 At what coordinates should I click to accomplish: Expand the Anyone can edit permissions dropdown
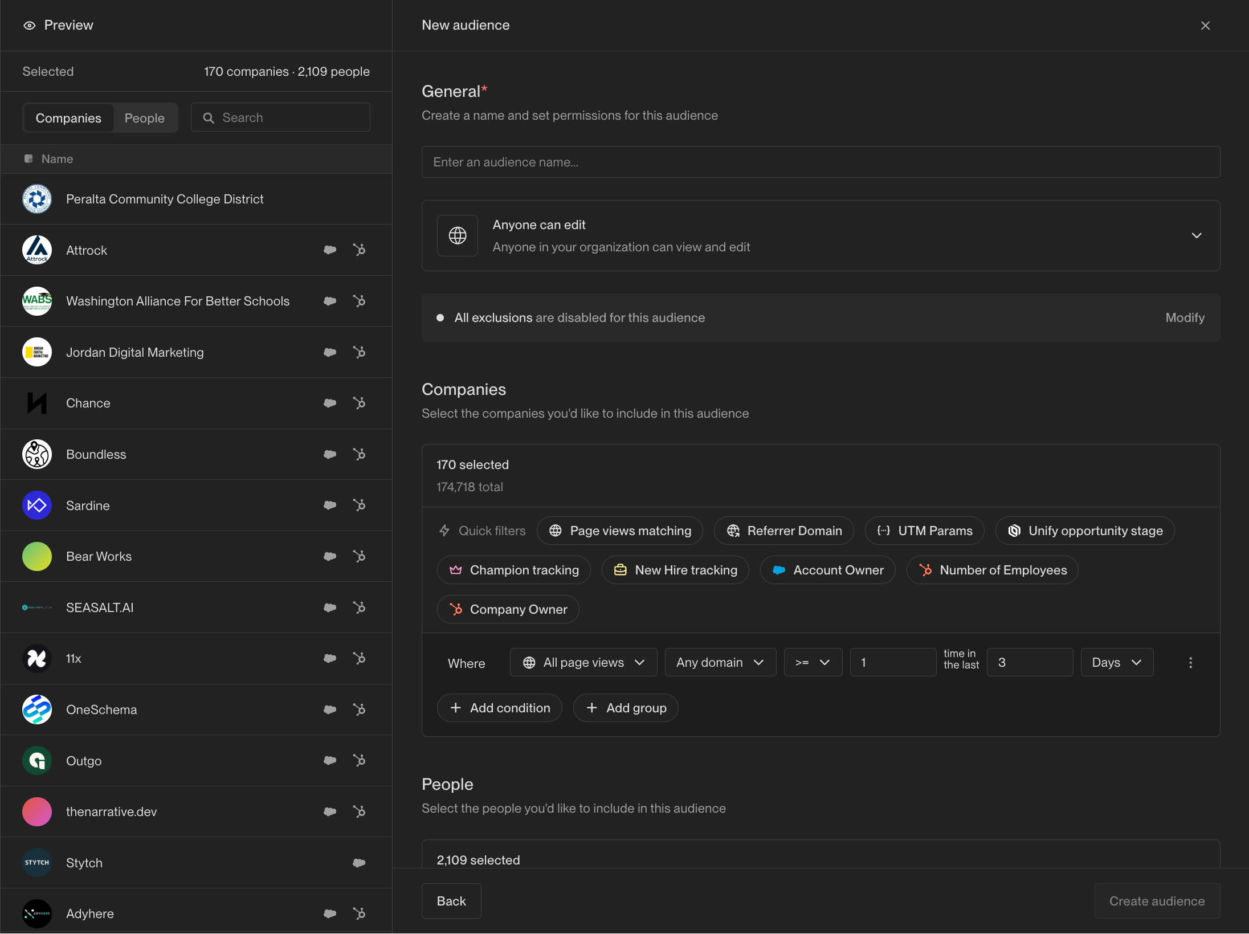(1197, 235)
